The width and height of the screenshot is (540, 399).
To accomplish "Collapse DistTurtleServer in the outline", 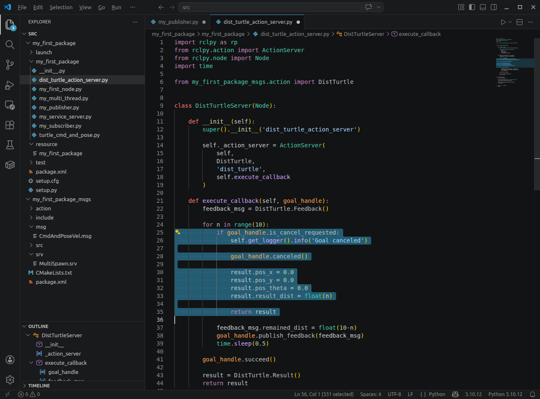I will coord(28,335).
